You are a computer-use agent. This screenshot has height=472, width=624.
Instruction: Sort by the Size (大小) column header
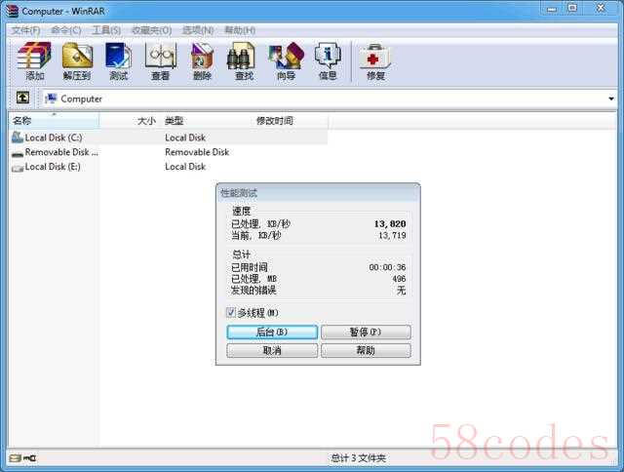tap(131, 121)
